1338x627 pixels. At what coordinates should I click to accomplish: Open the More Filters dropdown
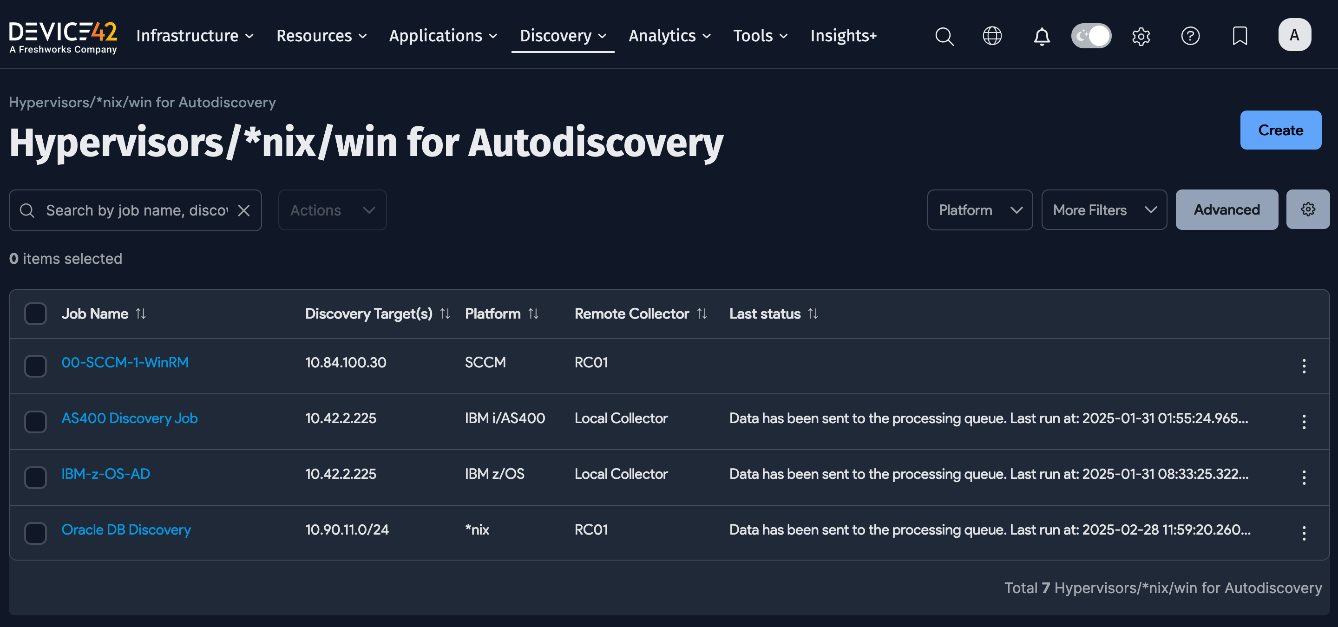tap(1104, 209)
